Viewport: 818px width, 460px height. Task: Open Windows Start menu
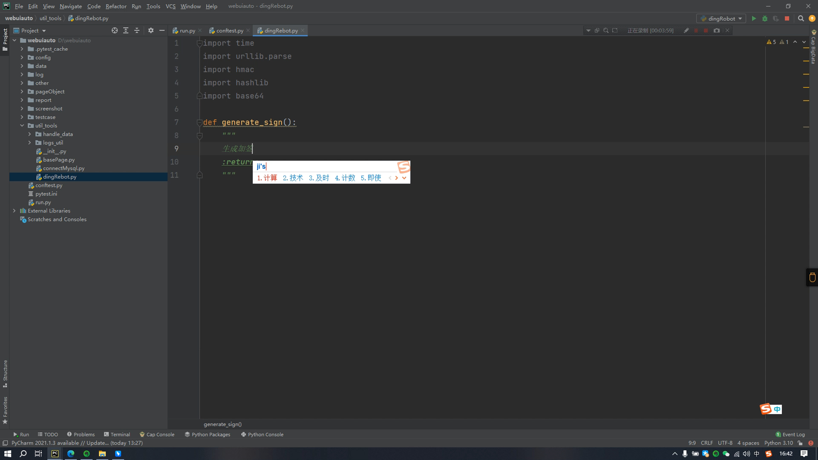click(x=7, y=454)
